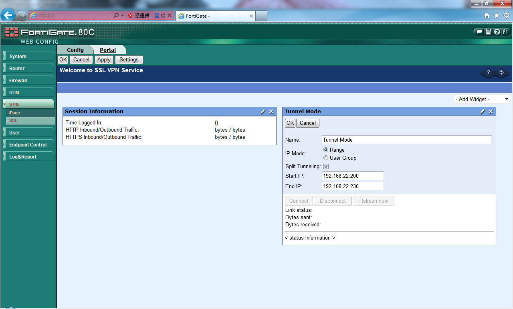Expand the Firewall menu
Viewport: 513px width, 309px height.
click(28, 81)
